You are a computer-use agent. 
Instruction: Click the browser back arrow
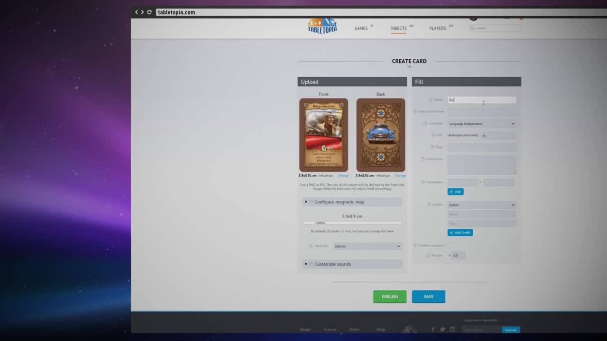[137, 12]
